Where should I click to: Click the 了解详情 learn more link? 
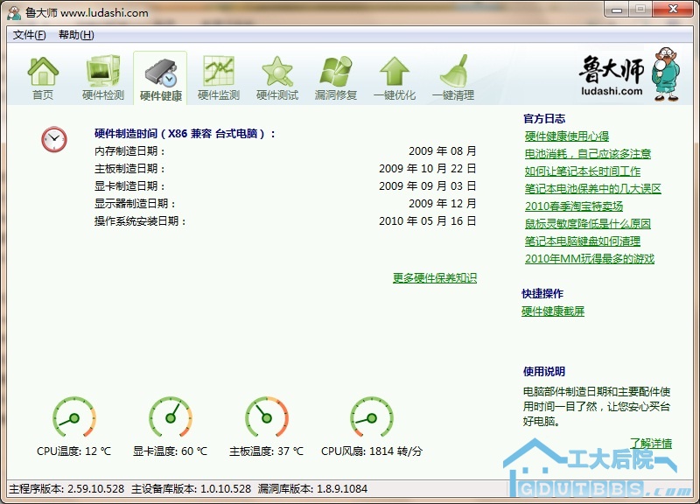click(650, 443)
